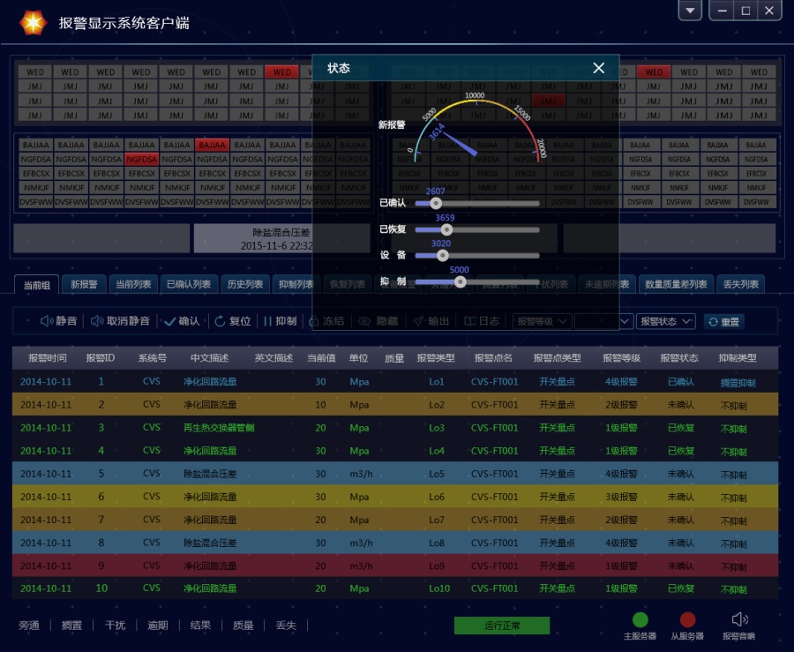
Task: Click the red NGFDSA cell in left grid
Action: coord(142,159)
